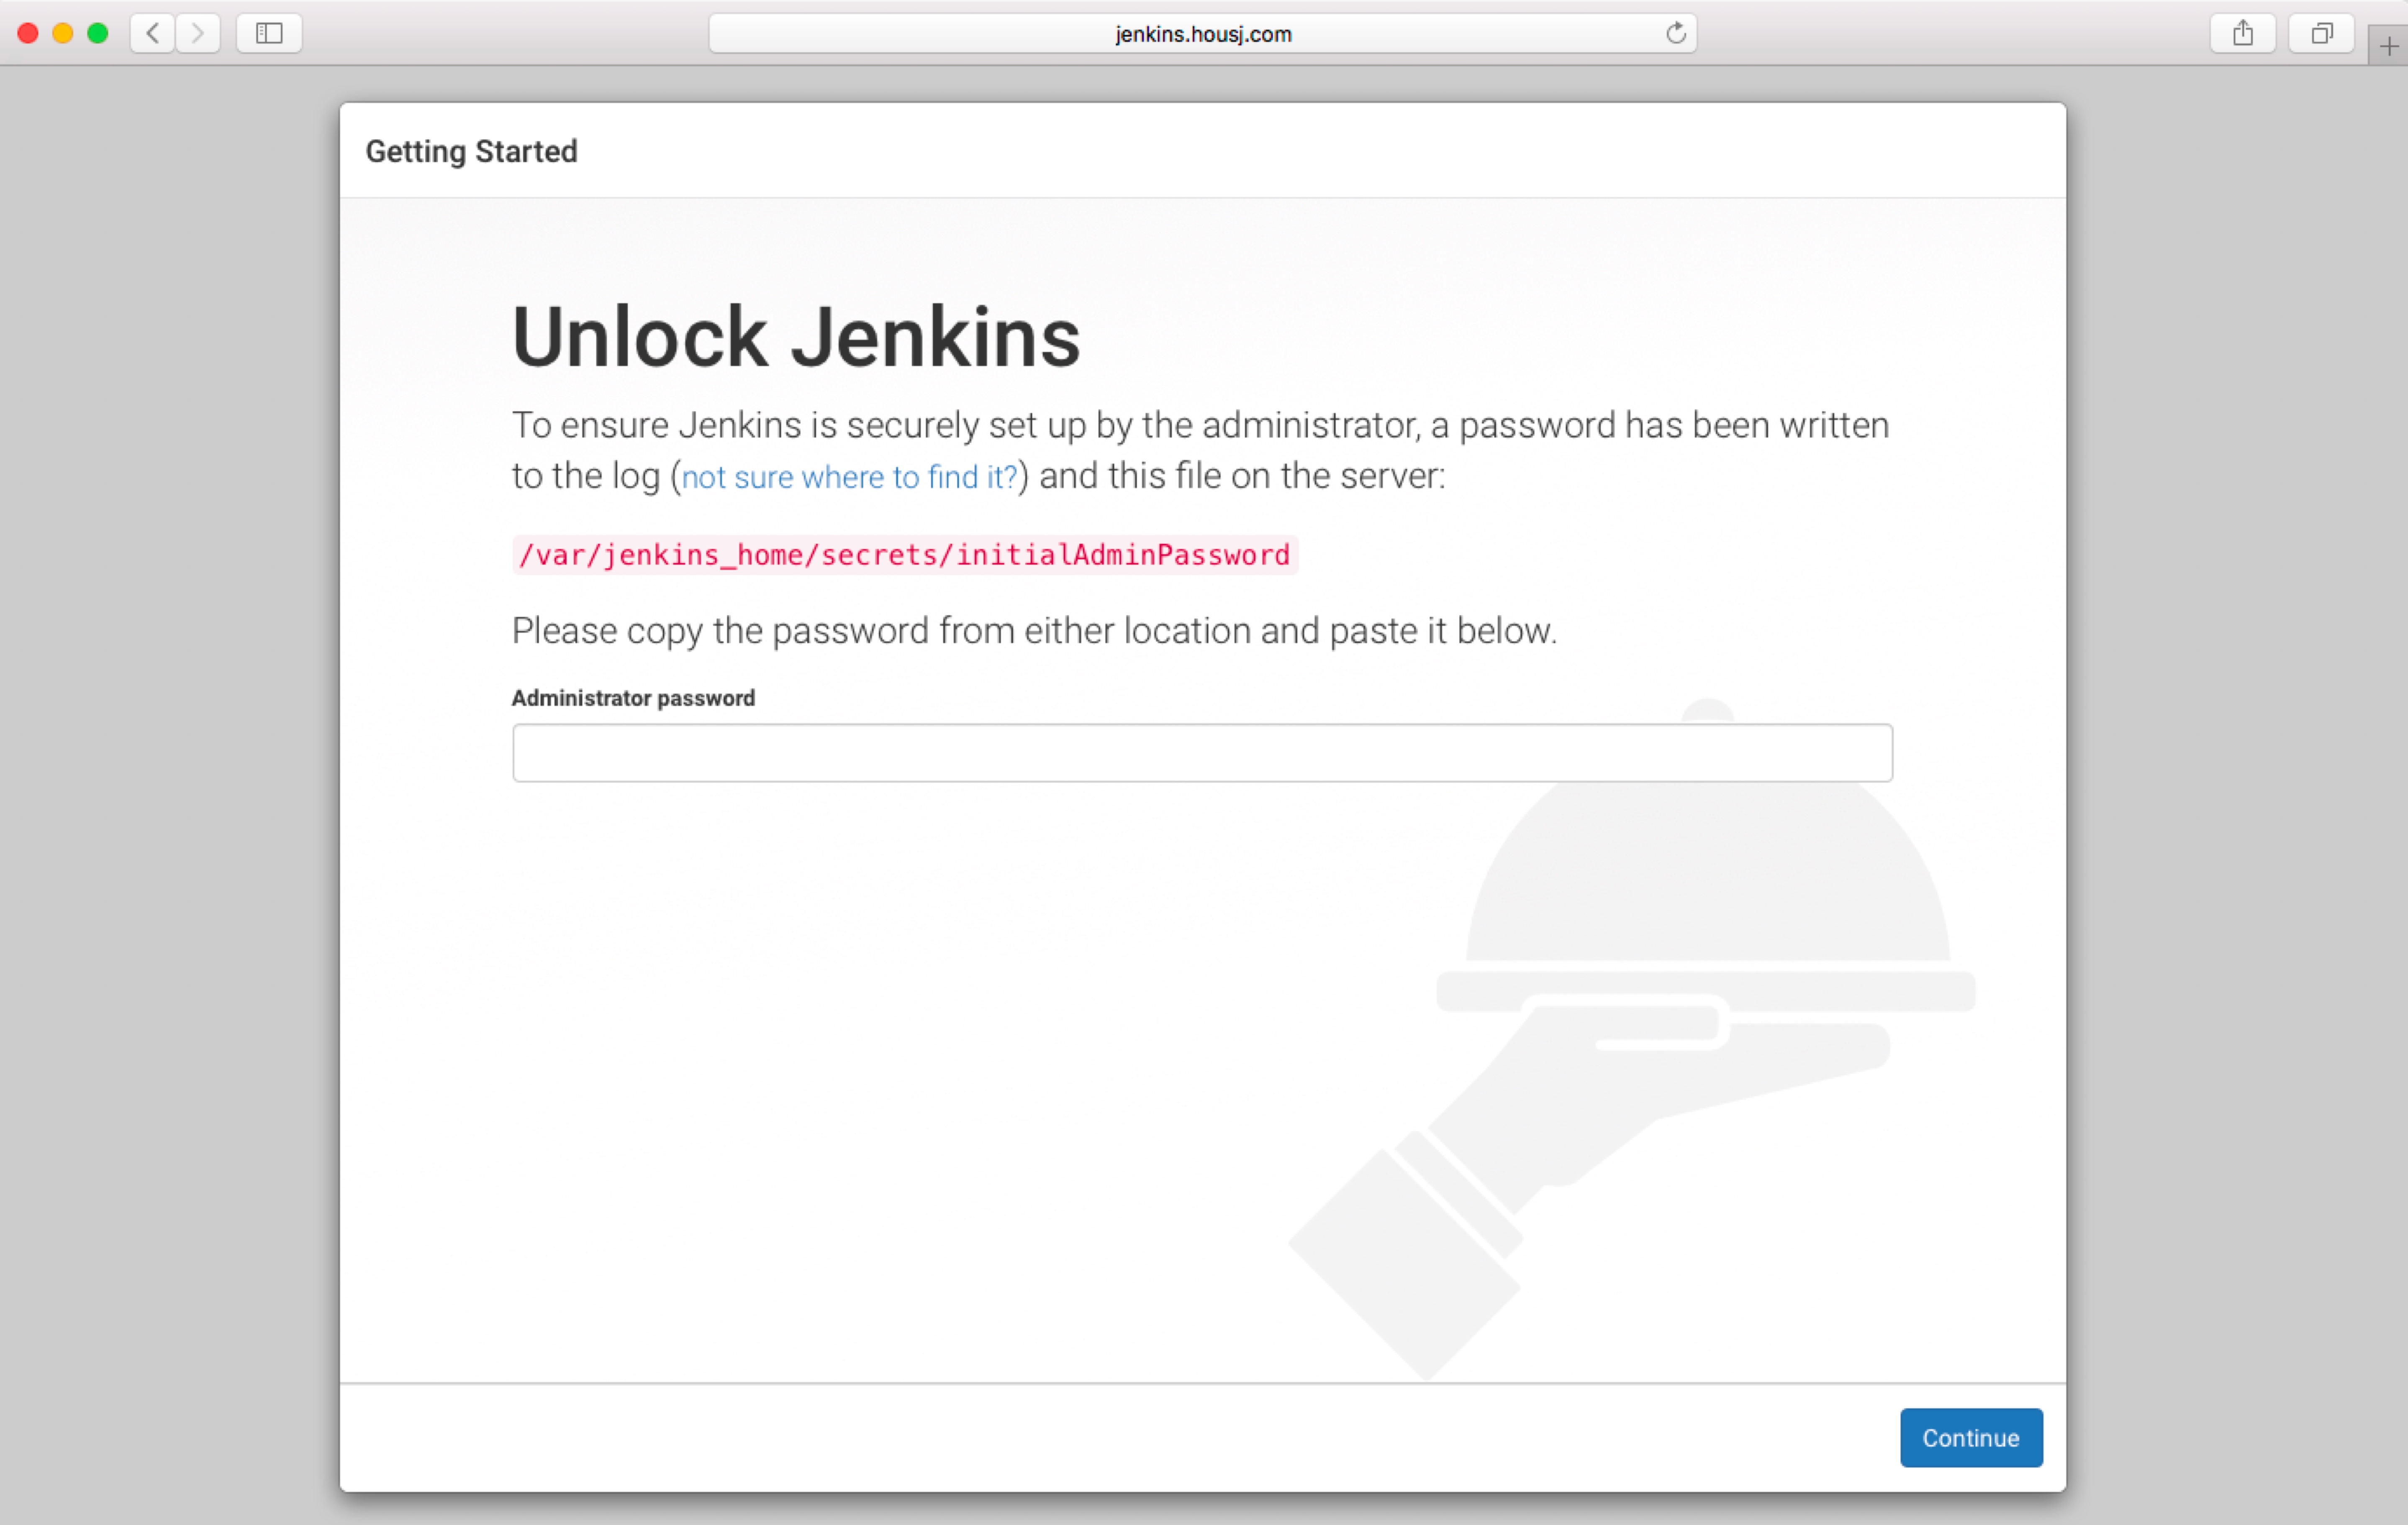Minimize the window using yellow button

tap(63, 33)
